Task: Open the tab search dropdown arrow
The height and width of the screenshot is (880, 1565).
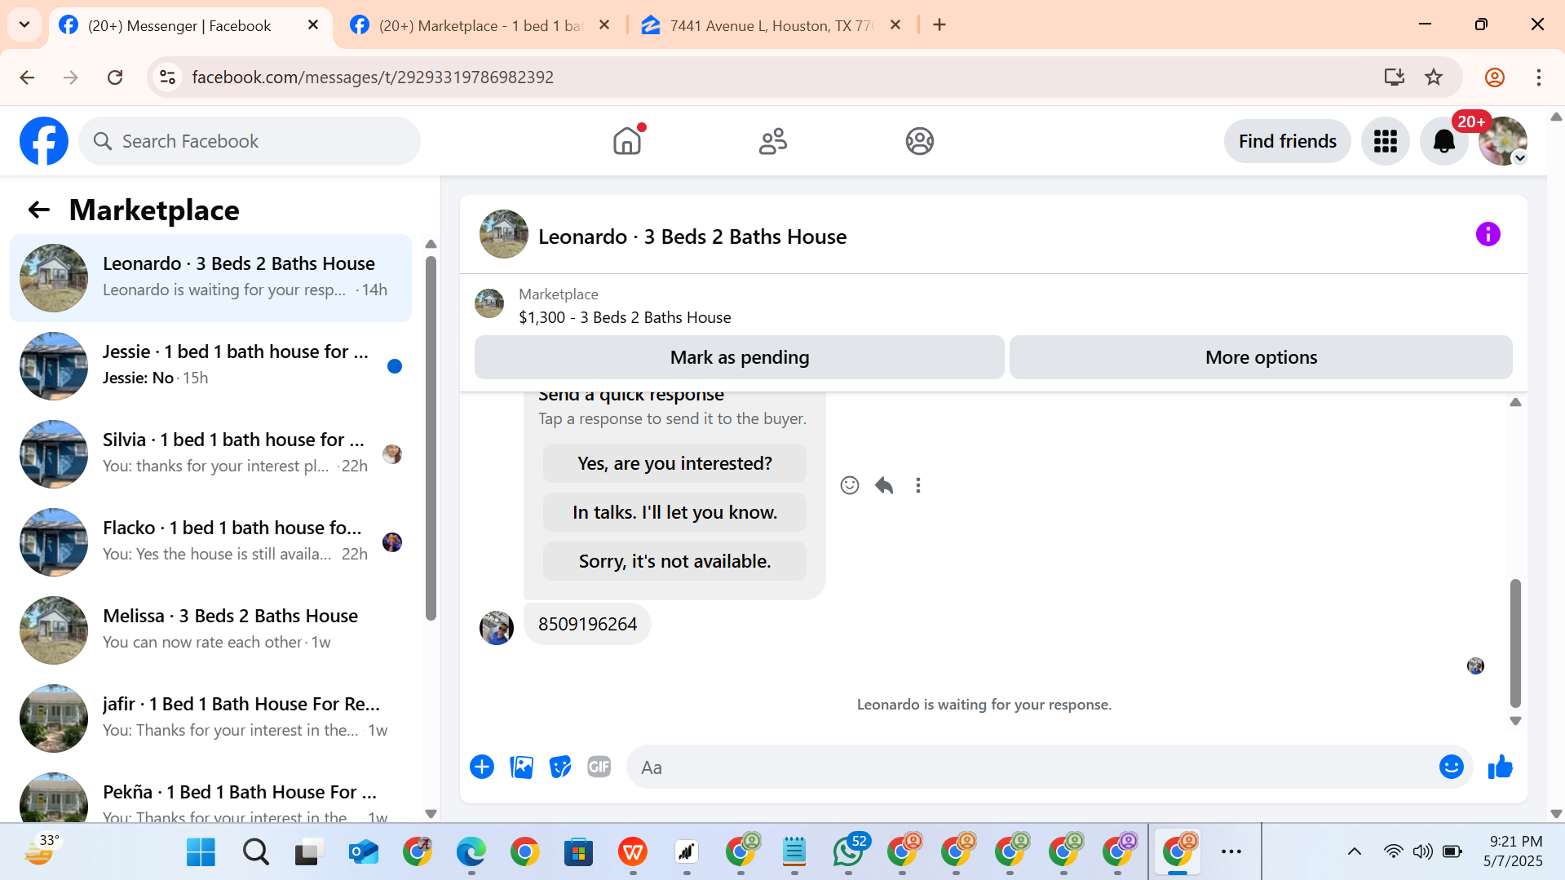Action: coord(24,25)
